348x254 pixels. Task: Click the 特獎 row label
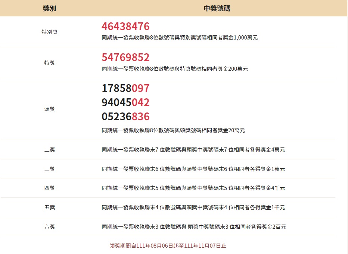[x=50, y=63]
